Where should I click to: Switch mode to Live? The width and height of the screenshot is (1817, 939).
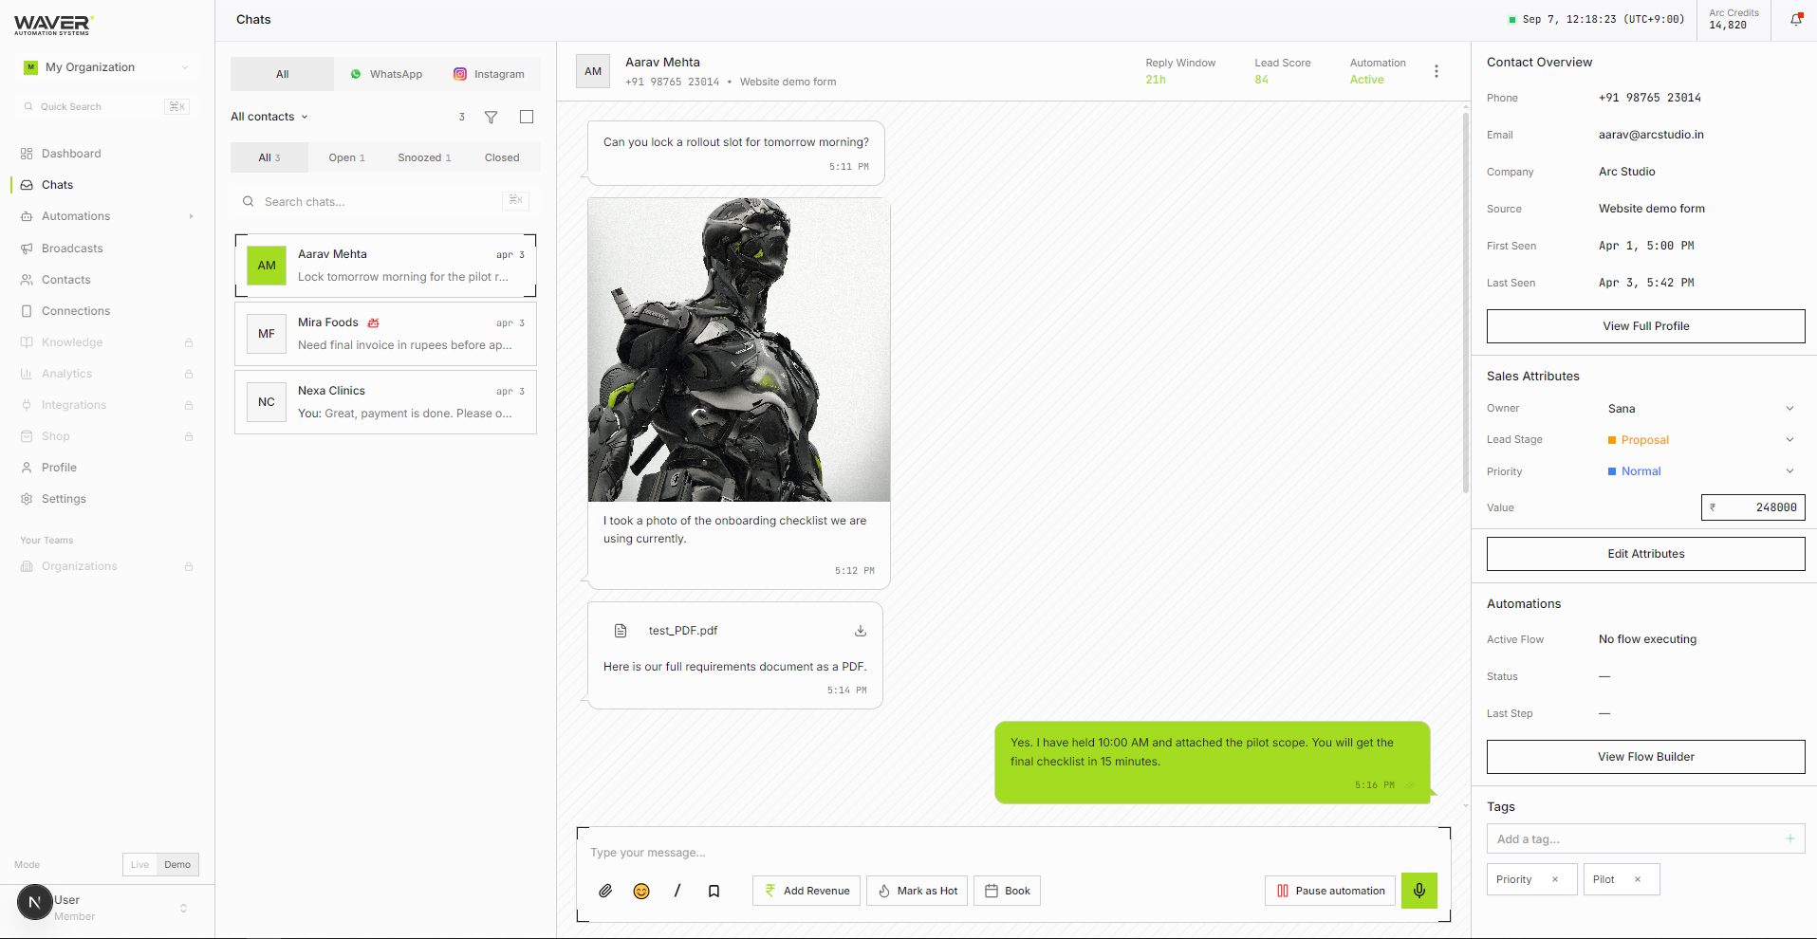(x=139, y=864)
